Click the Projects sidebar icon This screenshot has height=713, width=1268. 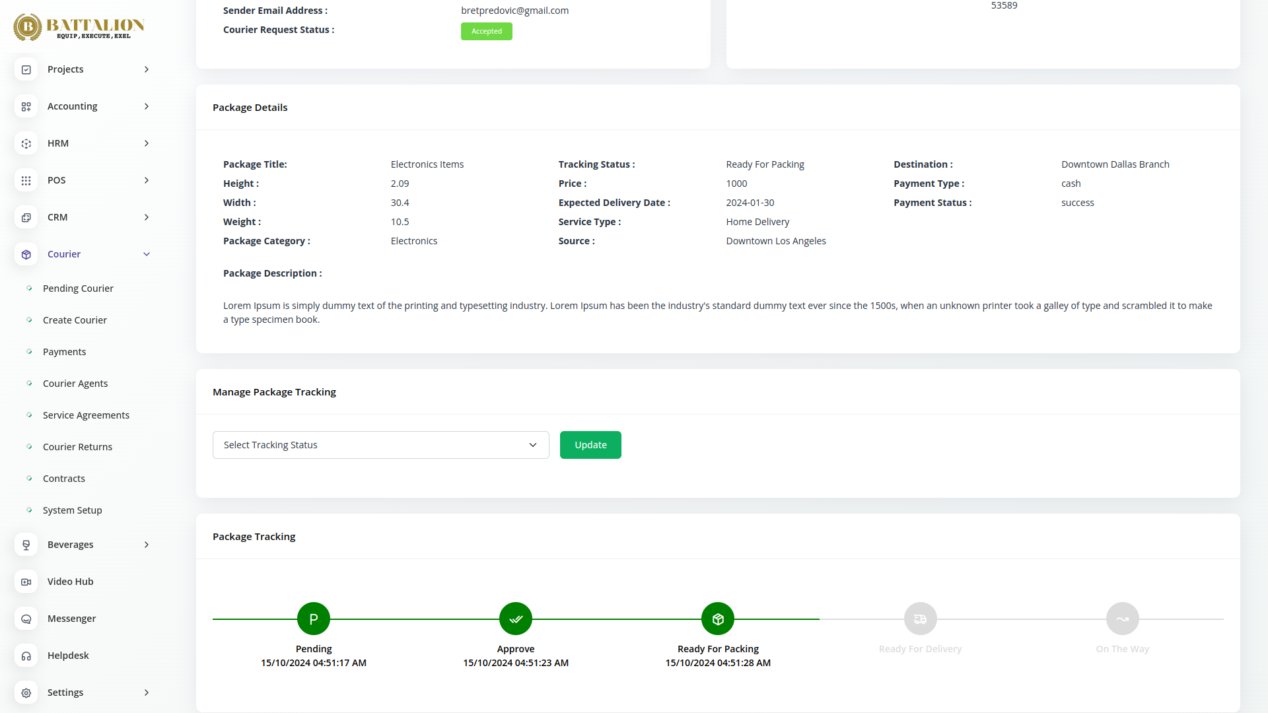(x=26, y=69)
